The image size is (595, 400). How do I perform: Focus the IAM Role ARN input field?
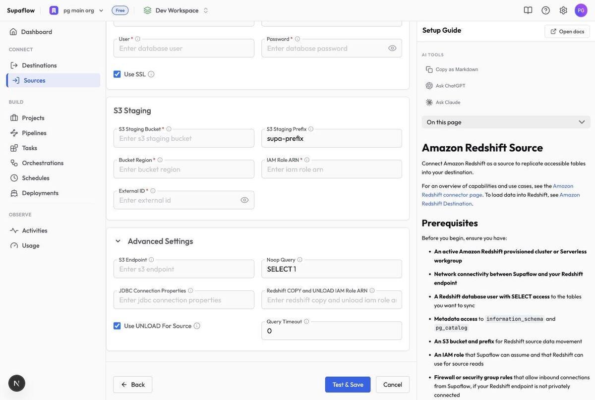point(332,169)
